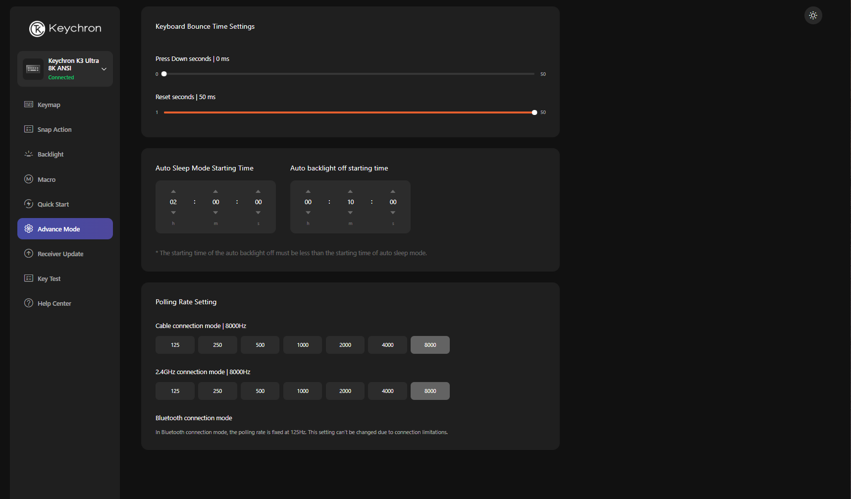
Task: Decrease auto sleep hours
Action: click(173, 213)
